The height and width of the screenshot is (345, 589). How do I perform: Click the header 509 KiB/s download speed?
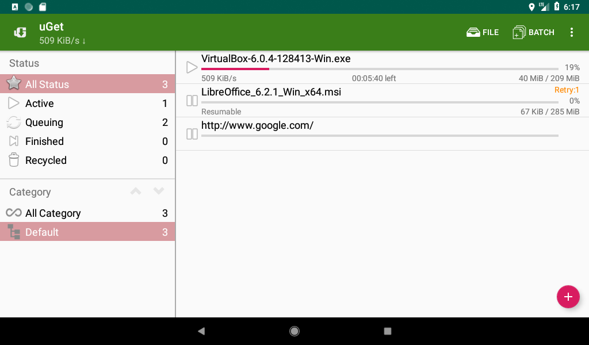pos(62,41)
